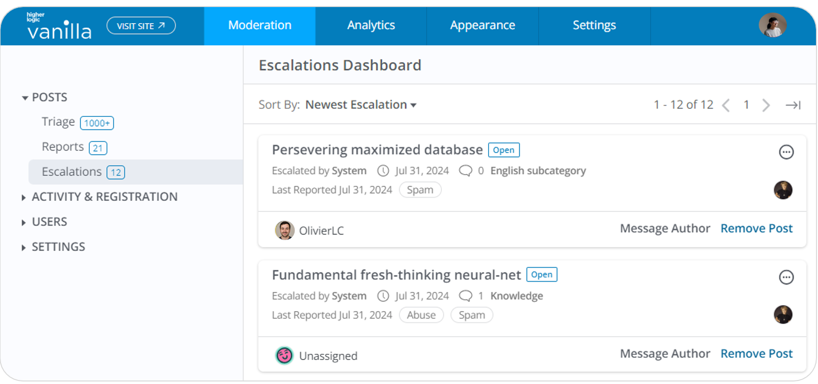The width and height of the screenshot is (818, 384).
Task: Open OlivierLC's avatar on the first escalation
Action: (285, 230)
